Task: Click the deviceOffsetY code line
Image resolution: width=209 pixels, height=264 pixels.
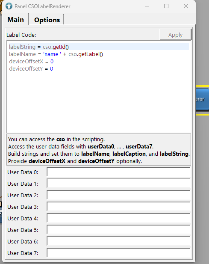Action: (x=99, y=69)
